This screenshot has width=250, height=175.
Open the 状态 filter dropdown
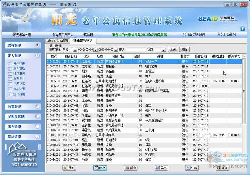164,50
